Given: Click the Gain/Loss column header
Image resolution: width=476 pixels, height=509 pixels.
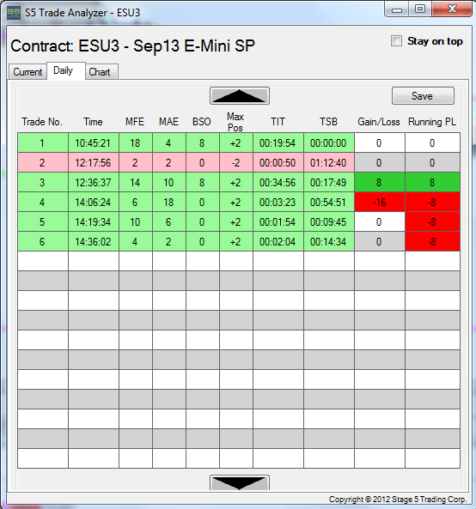Looking at the screenshot, I should [379, 122].
